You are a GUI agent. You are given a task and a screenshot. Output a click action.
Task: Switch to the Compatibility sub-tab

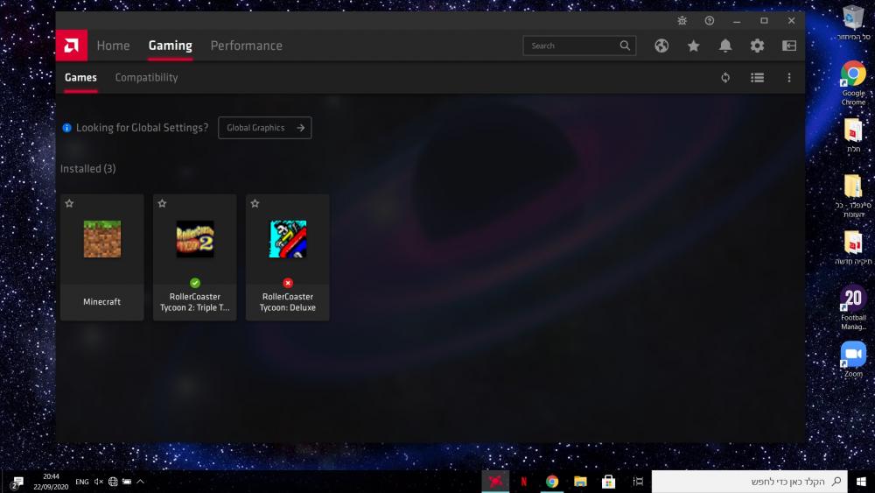click(x=146, y=78)
